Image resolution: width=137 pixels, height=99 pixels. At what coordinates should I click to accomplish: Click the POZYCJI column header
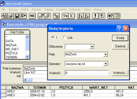tap(66, 88)
